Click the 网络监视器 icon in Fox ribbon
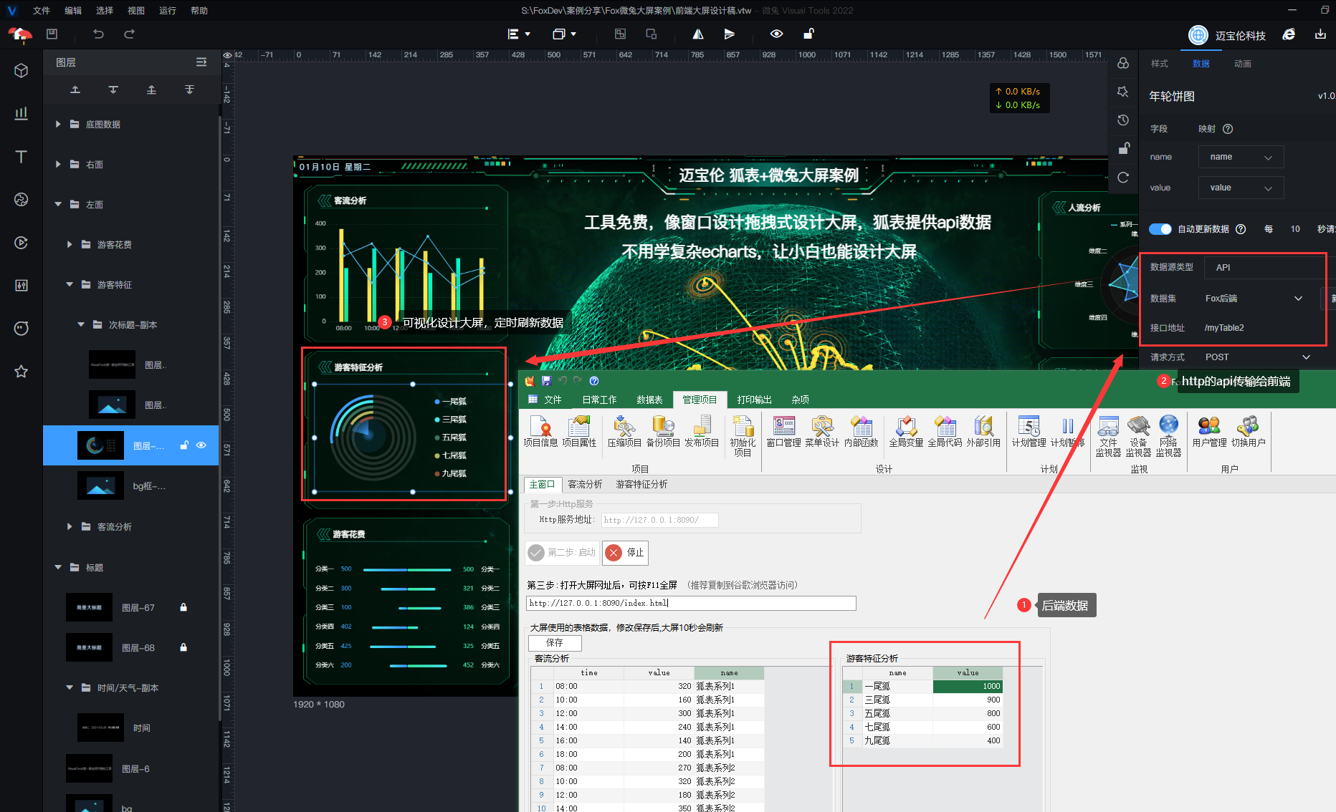The height and width of the screenshot is (812, 1336). tap(1168, 436)
